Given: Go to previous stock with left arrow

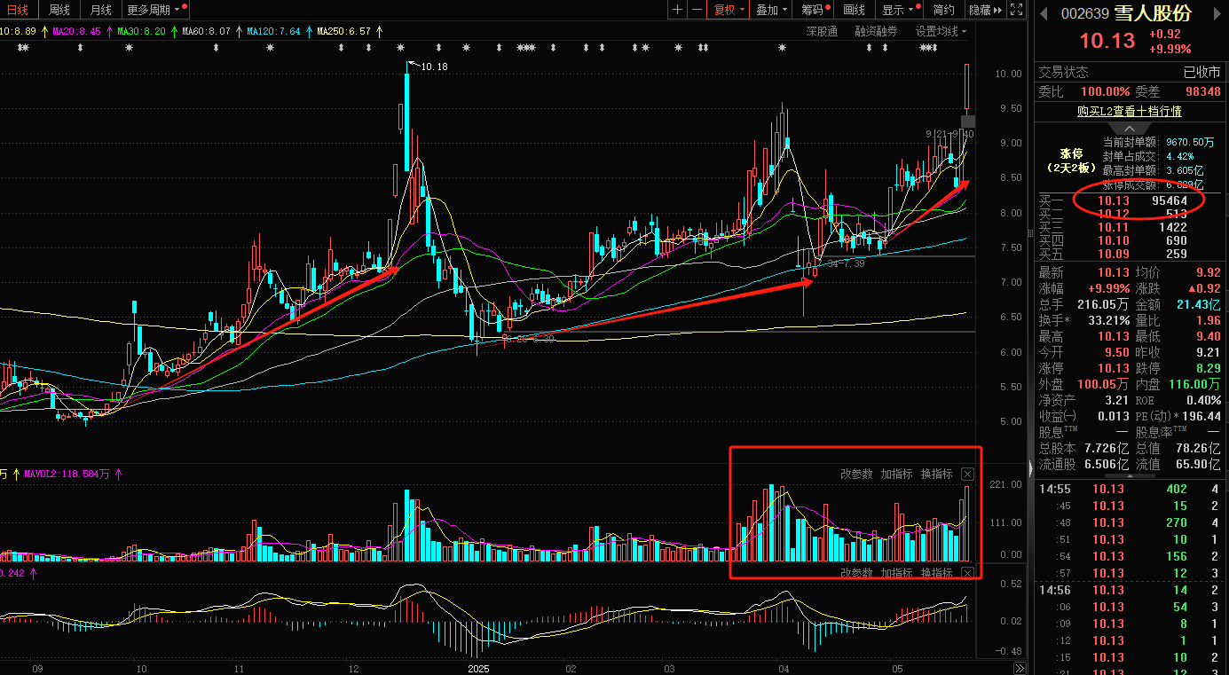Looking at the screenshot, I should 1044,13.
